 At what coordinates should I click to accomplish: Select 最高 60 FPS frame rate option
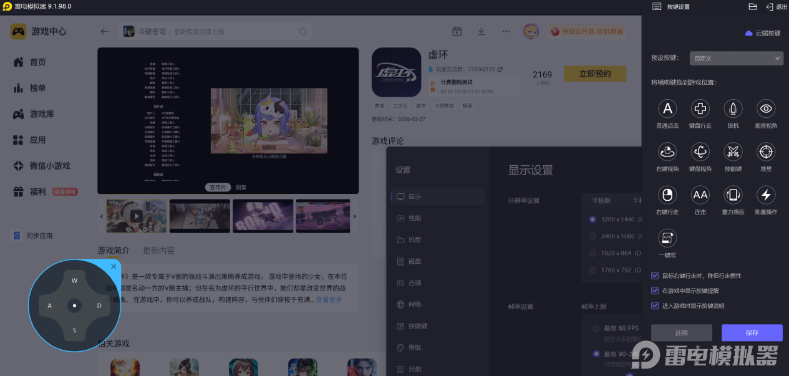pos(596,328)
